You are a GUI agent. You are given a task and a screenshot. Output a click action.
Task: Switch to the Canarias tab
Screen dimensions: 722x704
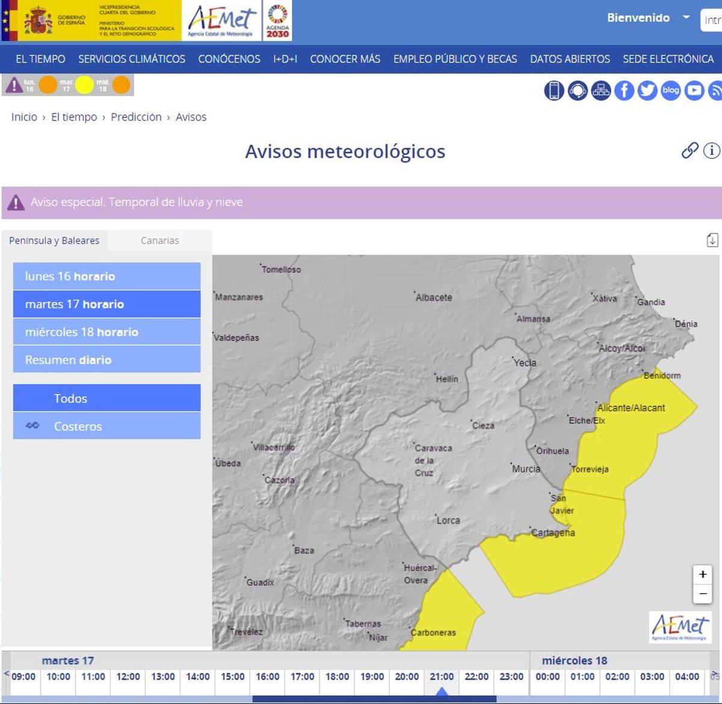click(159, 241)
